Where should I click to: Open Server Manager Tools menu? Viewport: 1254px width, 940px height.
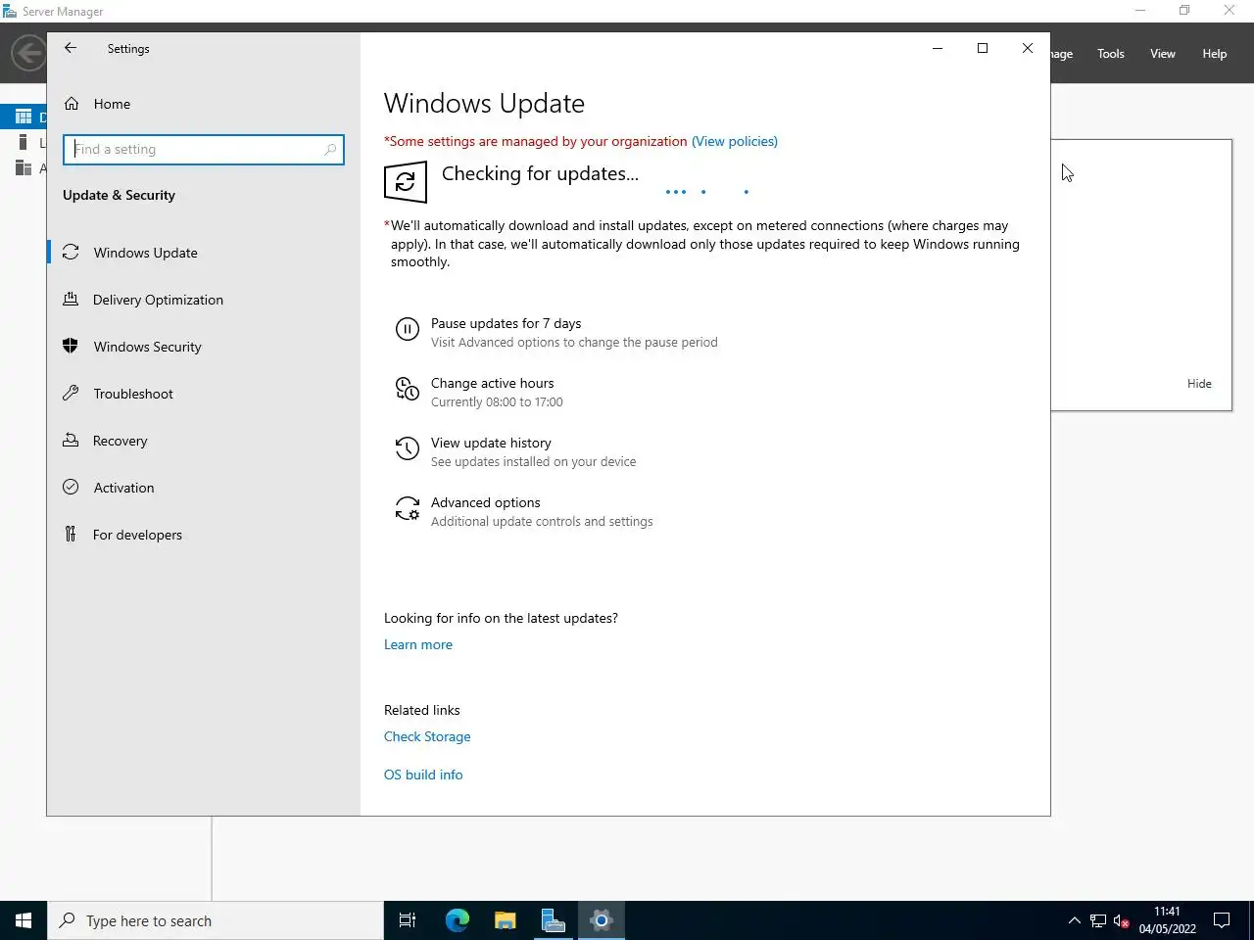pyautogui.click(x=1110, y=54)
